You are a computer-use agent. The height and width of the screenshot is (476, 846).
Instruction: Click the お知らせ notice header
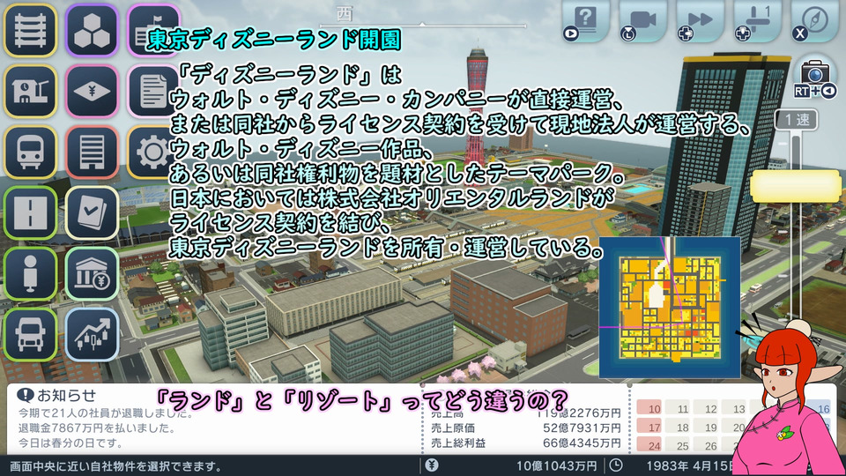pos(56,396)
